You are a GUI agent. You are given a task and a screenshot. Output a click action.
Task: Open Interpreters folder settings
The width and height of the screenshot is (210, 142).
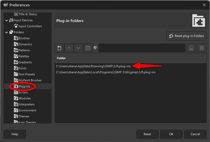click(24, 104)
